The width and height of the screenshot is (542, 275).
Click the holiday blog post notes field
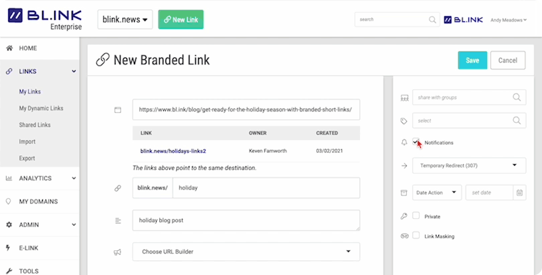246,220
